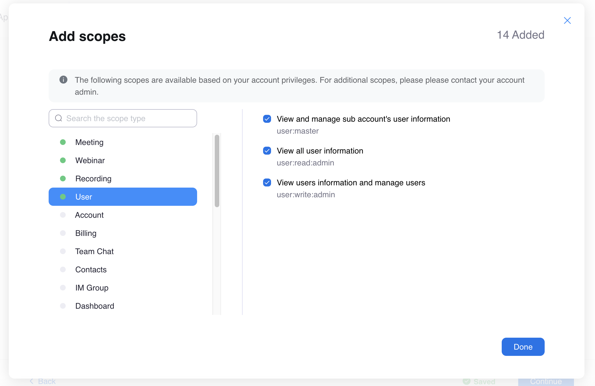Close the Add scopes dialog with X icon

[567, 20]
